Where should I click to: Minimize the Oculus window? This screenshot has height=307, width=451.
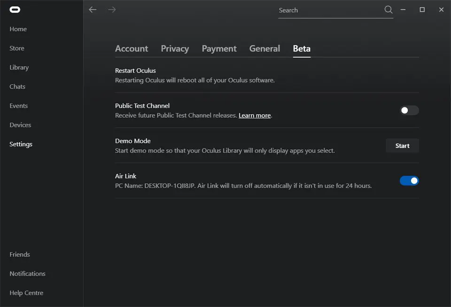point(403,10)
